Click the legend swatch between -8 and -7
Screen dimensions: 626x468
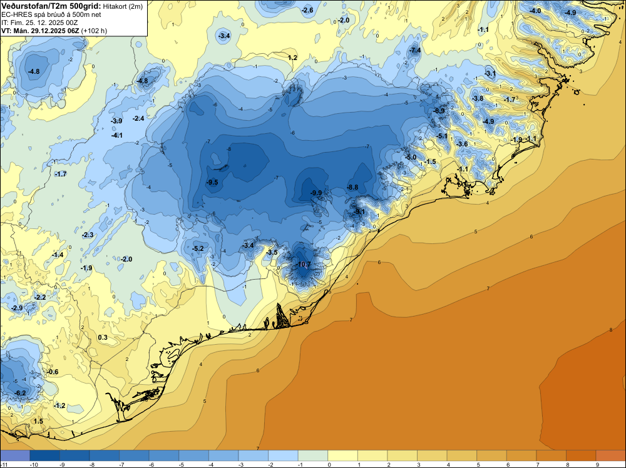[x=104, y=455]
